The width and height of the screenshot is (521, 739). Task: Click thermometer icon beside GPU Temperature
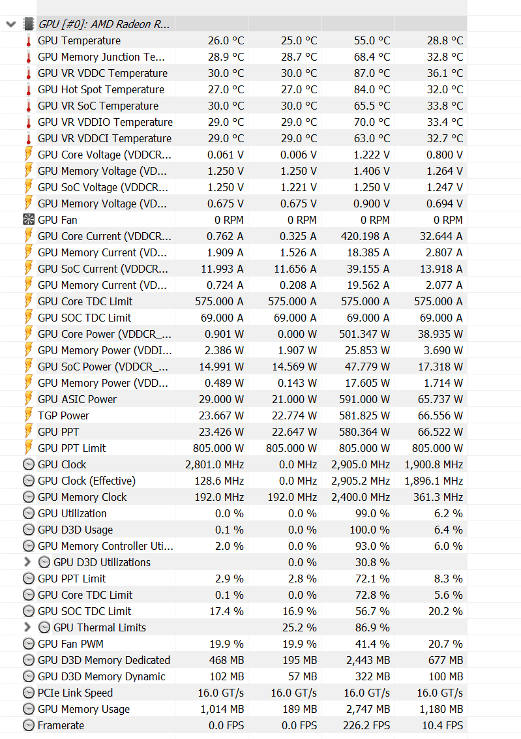(28, 40)
